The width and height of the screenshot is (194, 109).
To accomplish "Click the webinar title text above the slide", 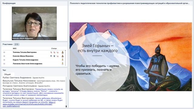I will coord(130,3).
